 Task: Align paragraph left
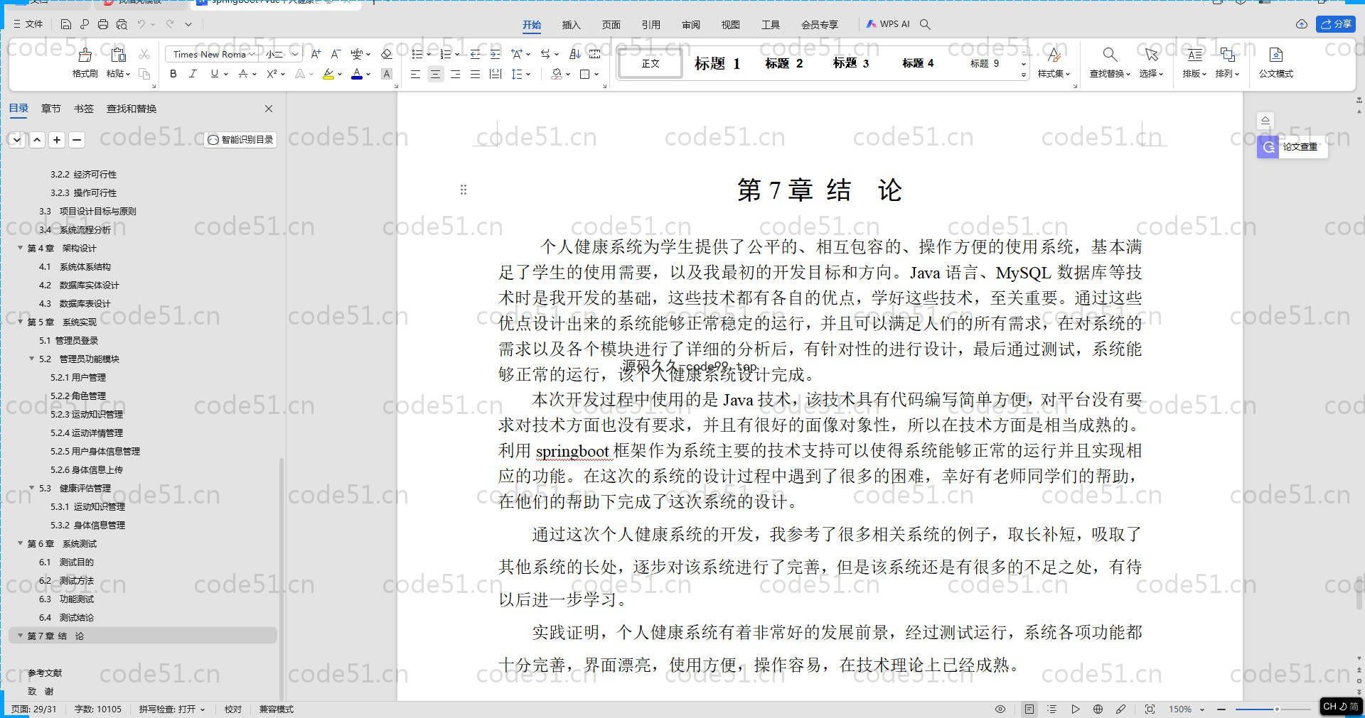pos(416,74)
